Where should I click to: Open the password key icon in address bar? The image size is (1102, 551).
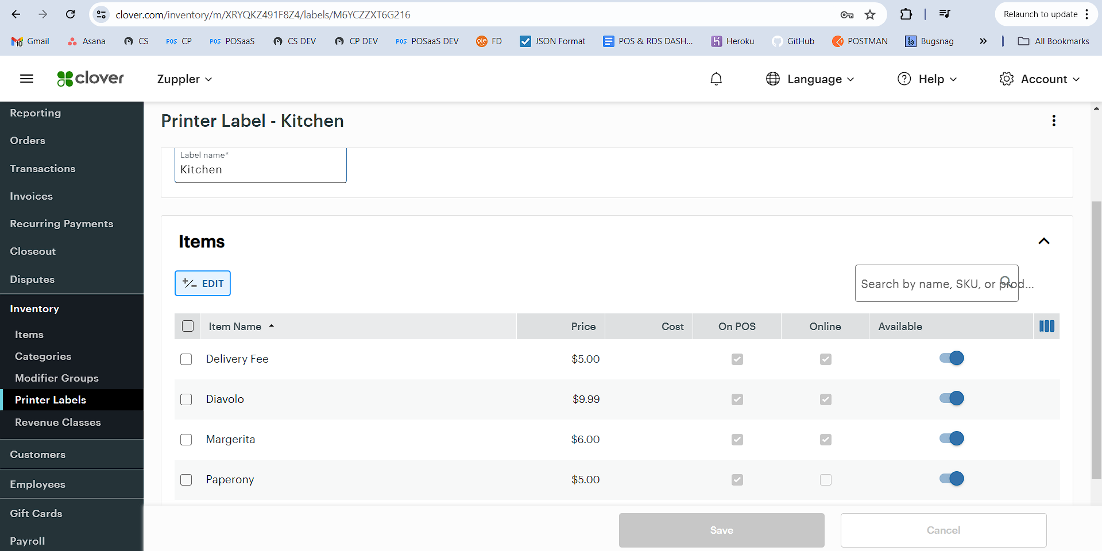(847, 15)
